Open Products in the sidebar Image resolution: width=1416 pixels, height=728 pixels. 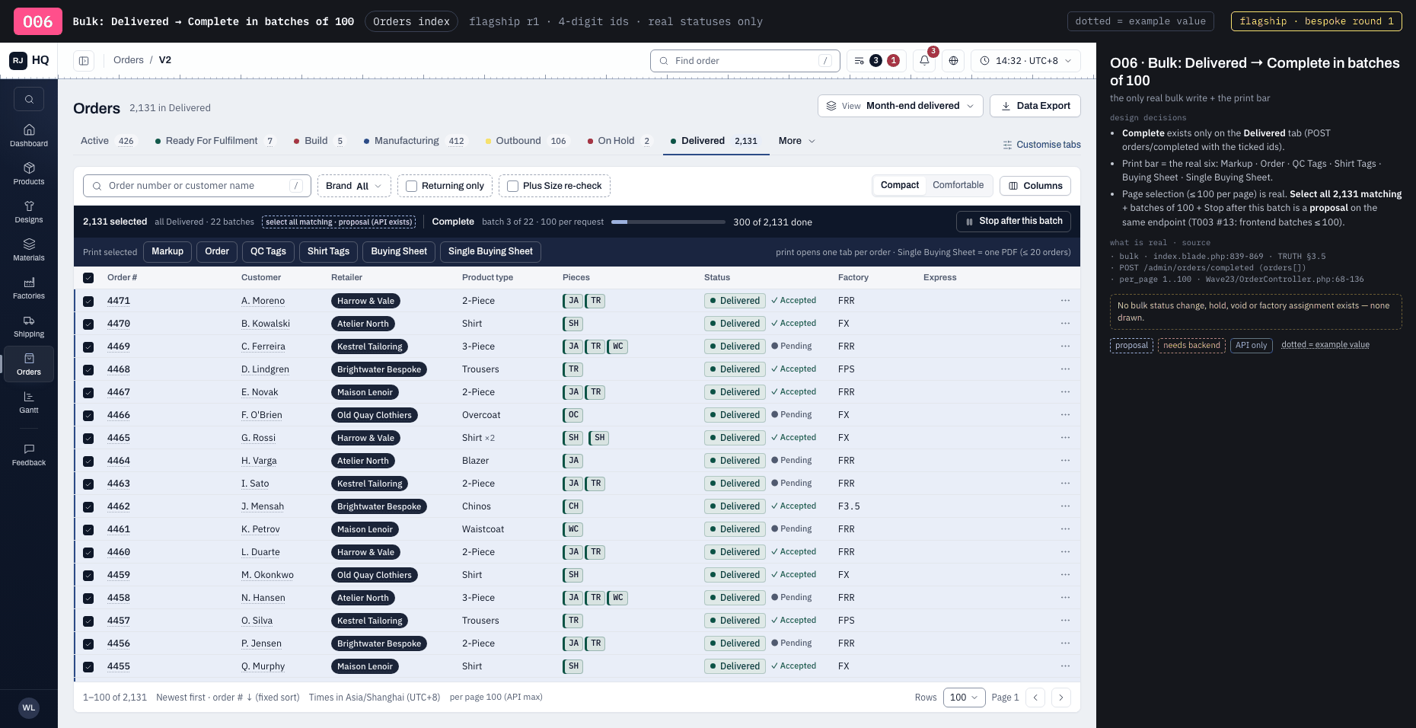pos(29,174)
